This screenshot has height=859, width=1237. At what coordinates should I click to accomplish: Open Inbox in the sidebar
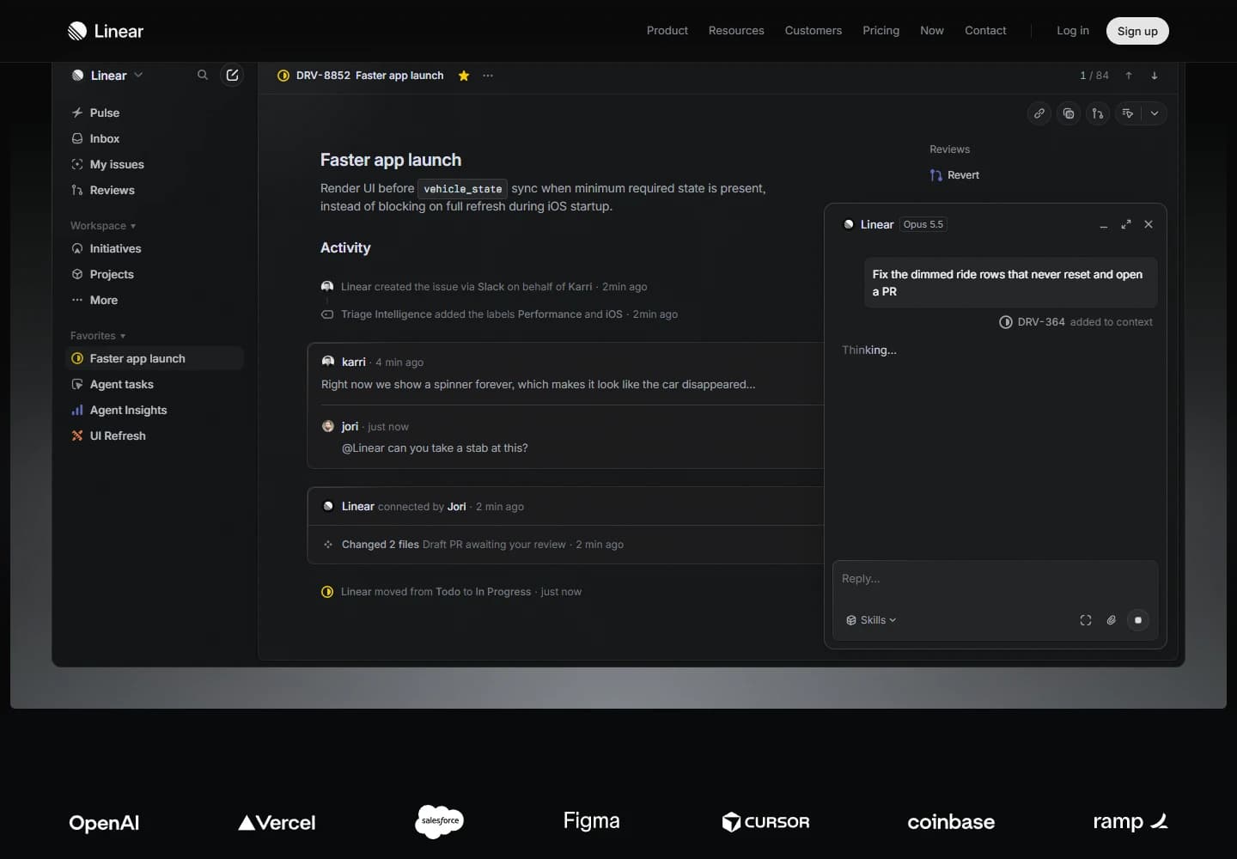tap(155, 138)
